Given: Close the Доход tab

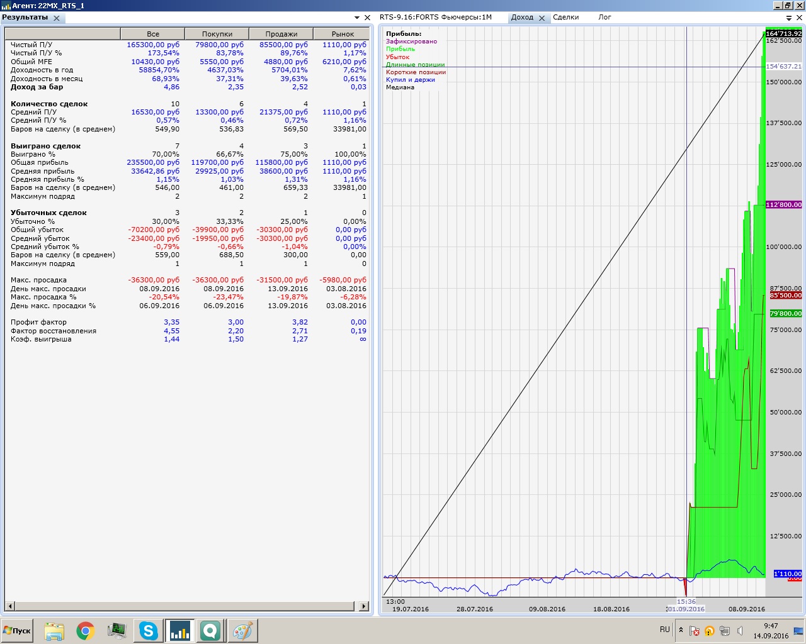Looking at the screenshot, I should [542, 18].
